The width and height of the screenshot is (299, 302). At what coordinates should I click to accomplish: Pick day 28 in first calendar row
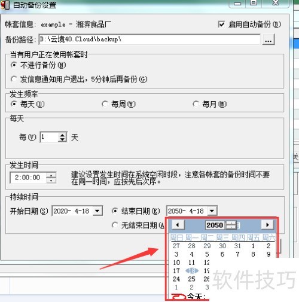[x=191, y=246]
